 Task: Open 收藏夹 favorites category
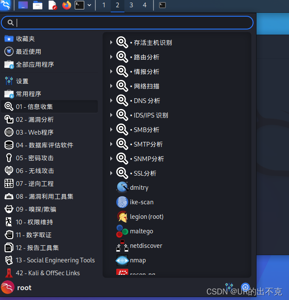coord(50,39)
